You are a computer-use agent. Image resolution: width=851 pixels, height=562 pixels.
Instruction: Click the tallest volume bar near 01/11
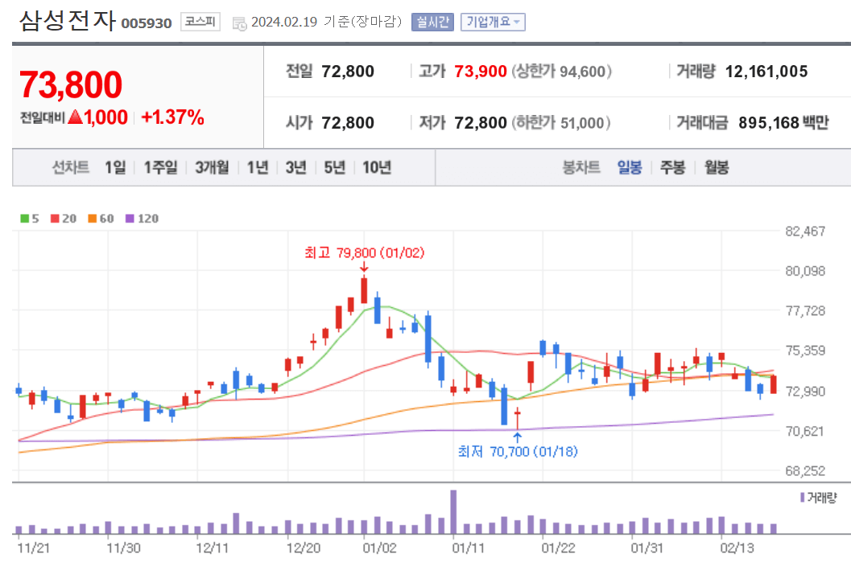pyautogui.click(x=454, y=512)
